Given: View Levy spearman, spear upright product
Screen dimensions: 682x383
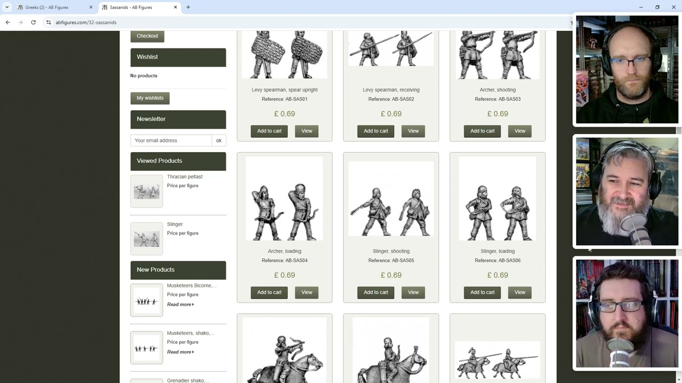Looking at the screenshot, I should tap(307, 131).
